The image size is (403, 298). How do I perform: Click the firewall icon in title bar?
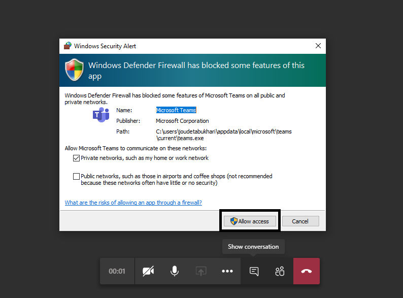[68, 46]
